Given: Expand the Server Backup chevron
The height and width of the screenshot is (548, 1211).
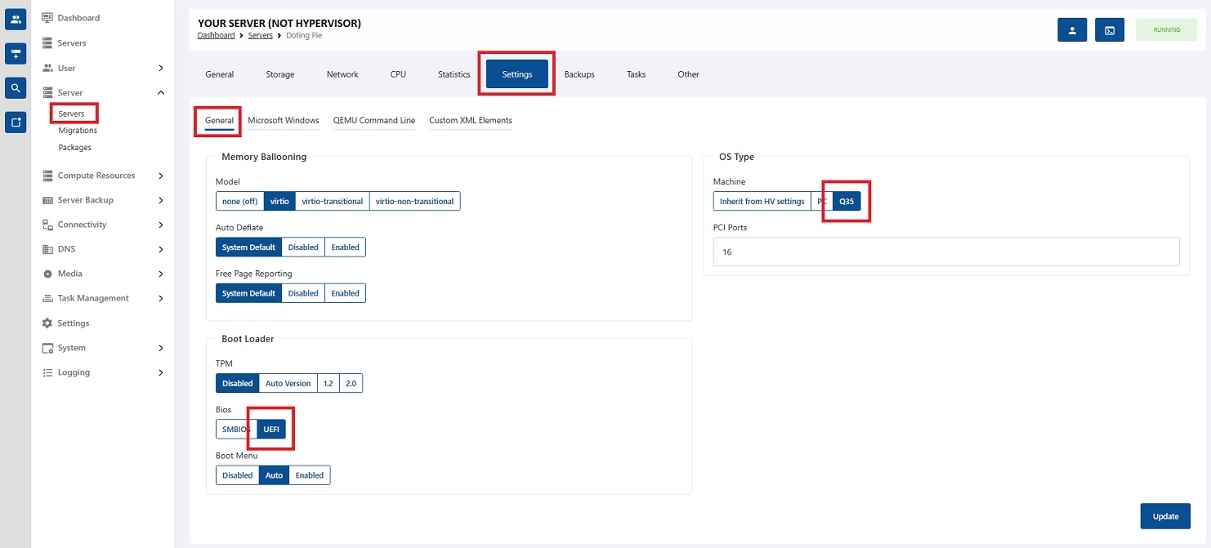Looking at the screenshot, I should pyautogui.click(x=161, y=200).
